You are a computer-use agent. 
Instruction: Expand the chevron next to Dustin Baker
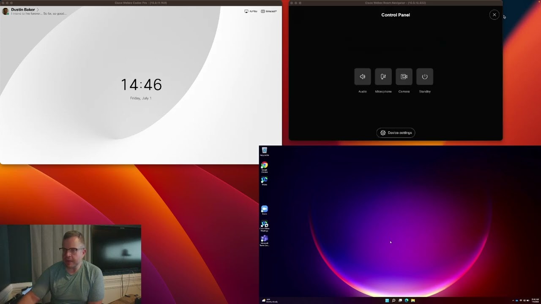click(x=38, y=9)
